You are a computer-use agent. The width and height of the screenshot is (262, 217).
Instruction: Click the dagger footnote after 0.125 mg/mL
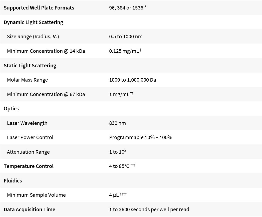pyautogui.click(x=141, y=50)
